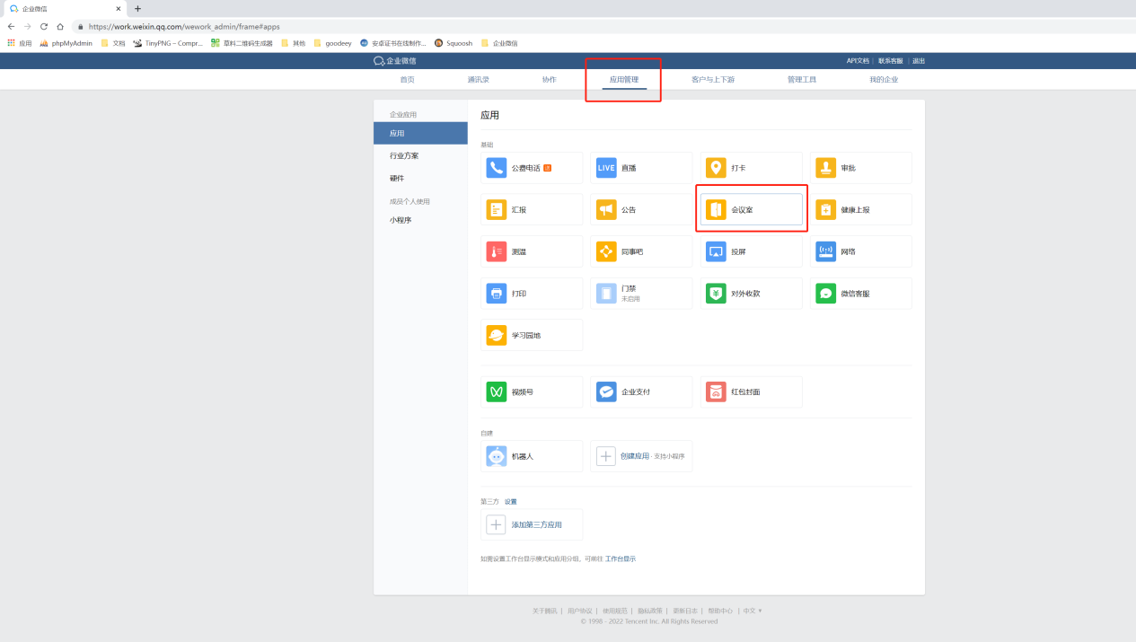Image resolution: width=1136 pixels, height=642 pixels.
Task: Switch to the 协作 tab
Action: (x=549, y=80)
